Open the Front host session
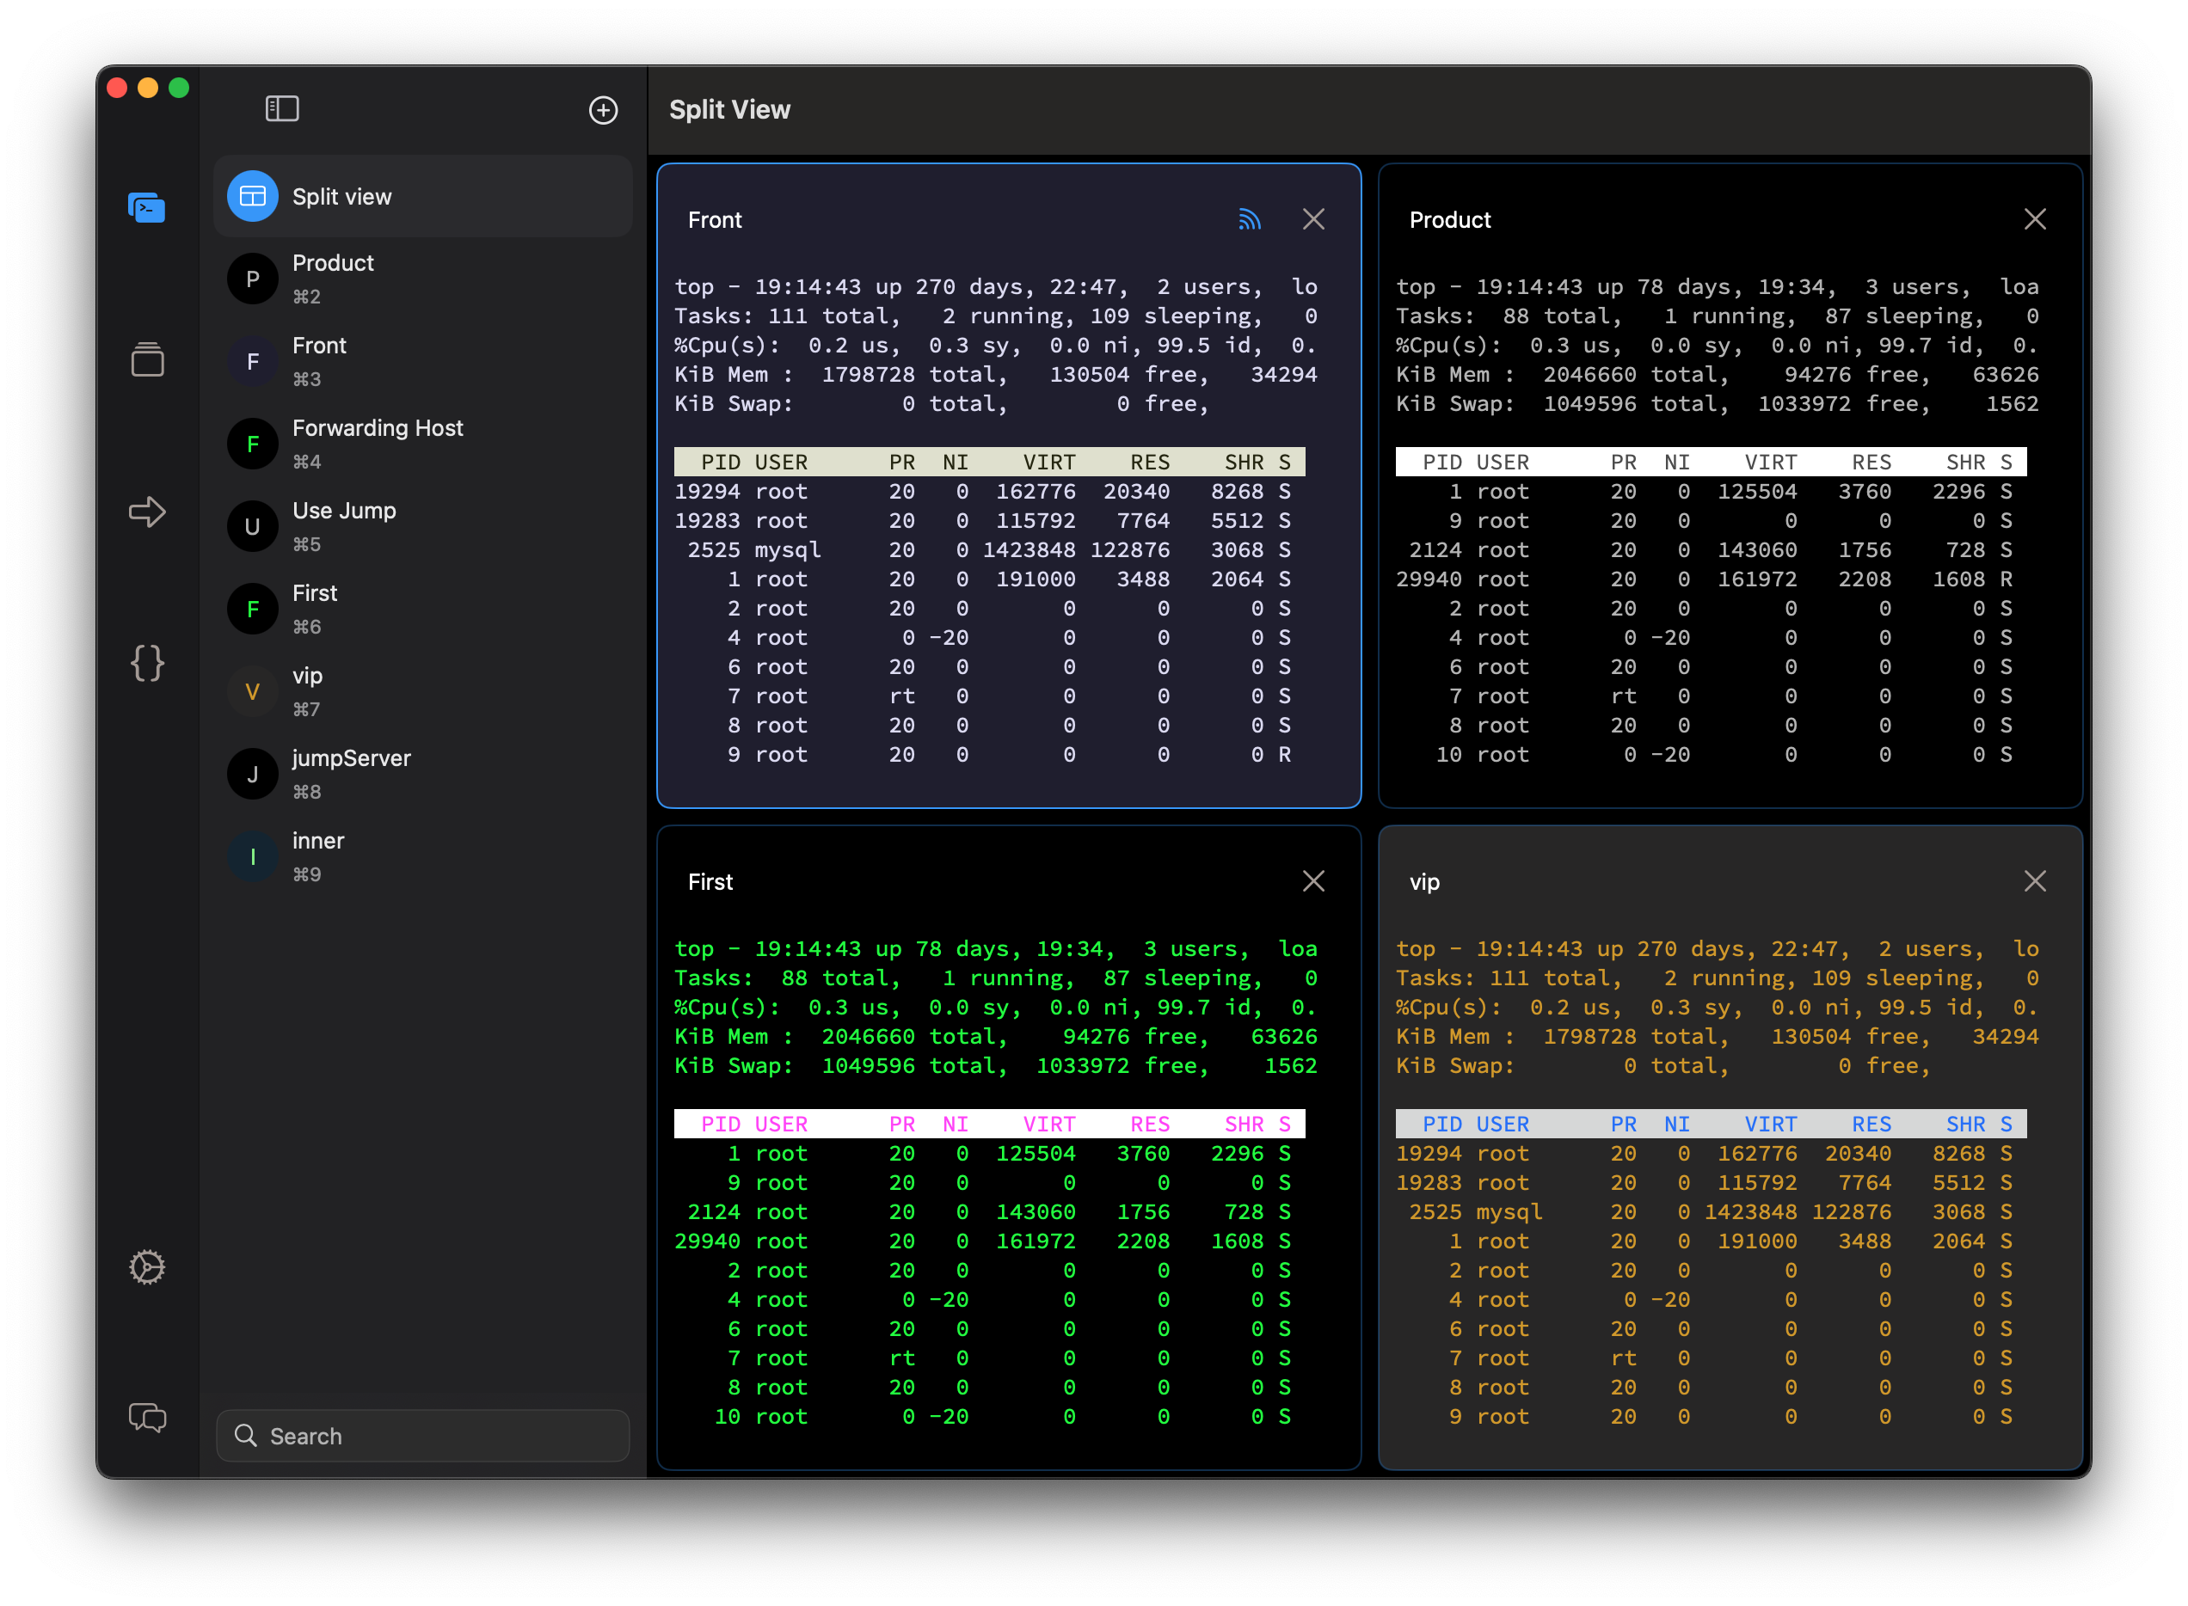Image resolution: width=2188 pixels, height=1606 pixels. [423, 362]
